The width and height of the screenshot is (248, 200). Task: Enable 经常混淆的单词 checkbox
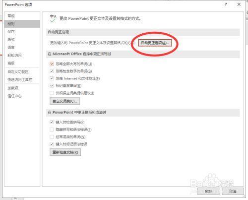(52, 137)
